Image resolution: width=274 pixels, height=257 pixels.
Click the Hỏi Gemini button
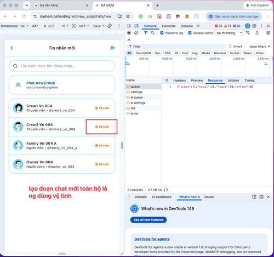(257, 5)
